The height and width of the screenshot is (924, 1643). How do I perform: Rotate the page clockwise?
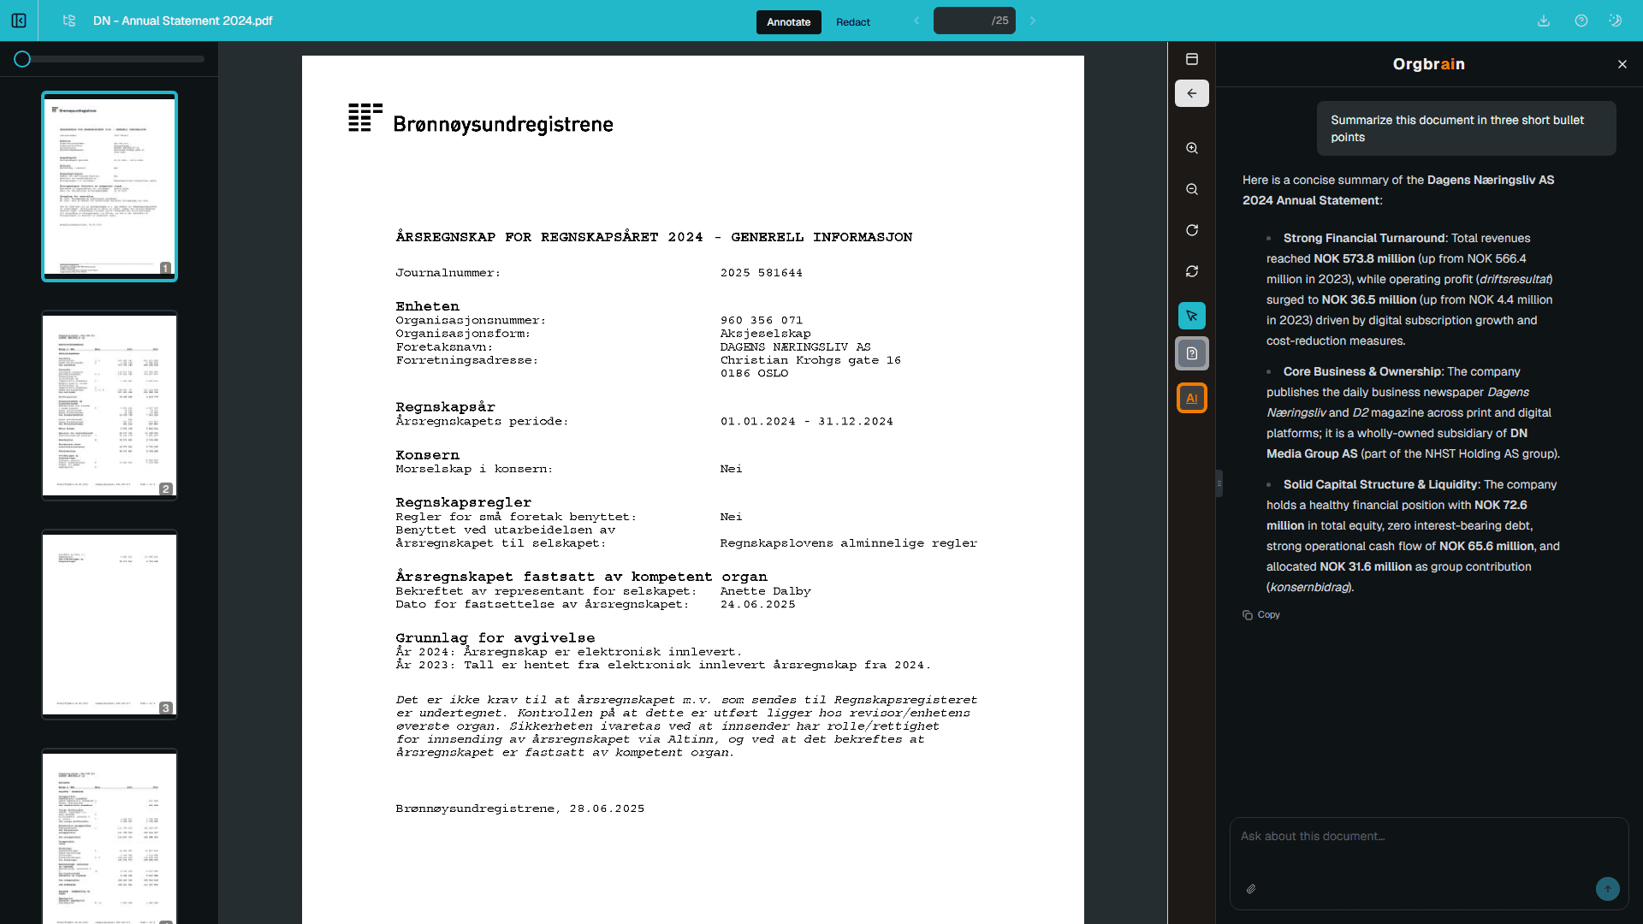(1192, 230)
